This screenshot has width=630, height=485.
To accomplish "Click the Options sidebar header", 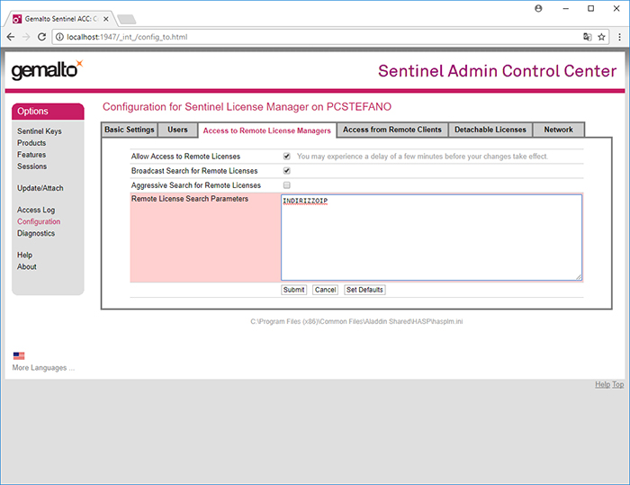I will click(48, 112).
